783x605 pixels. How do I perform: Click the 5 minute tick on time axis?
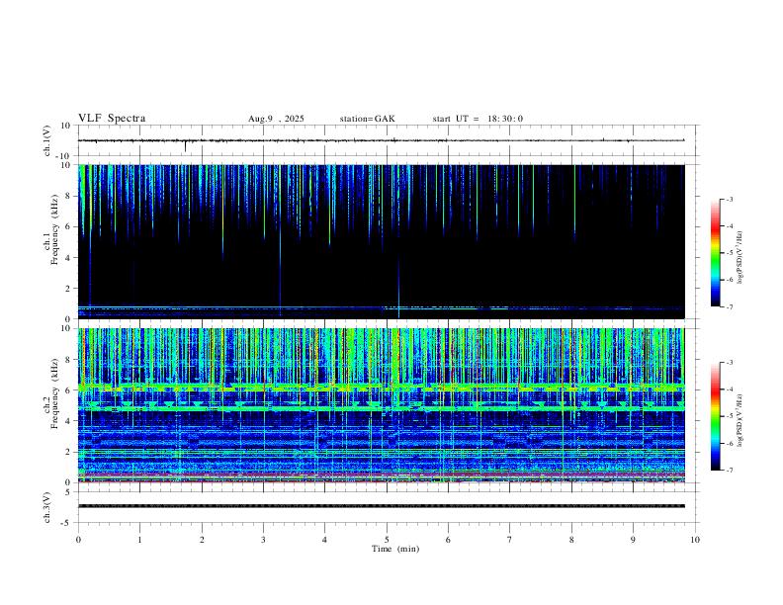pyautogui.click(x=387, y=540)
